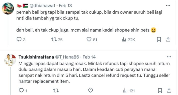
Task: Retweet the TsukishimaHana tweet
Action: tap(56, 91)
